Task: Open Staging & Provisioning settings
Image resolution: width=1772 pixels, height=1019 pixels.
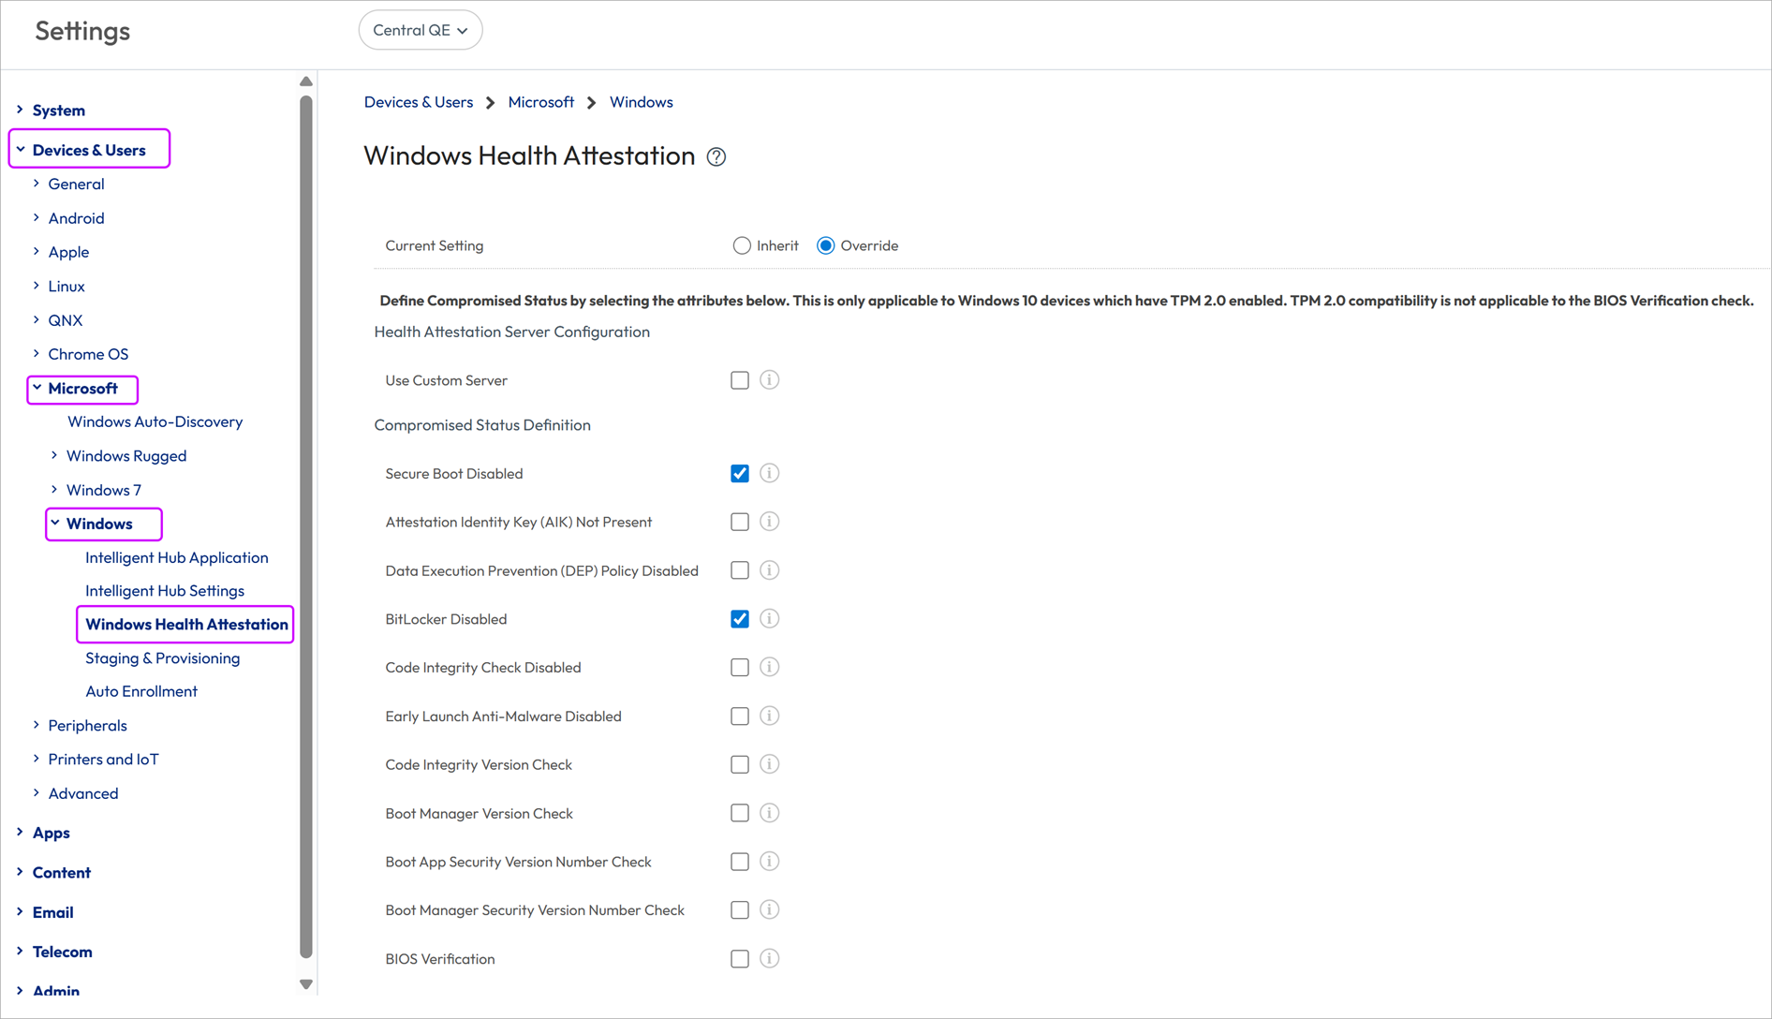Action: [163, 658]
